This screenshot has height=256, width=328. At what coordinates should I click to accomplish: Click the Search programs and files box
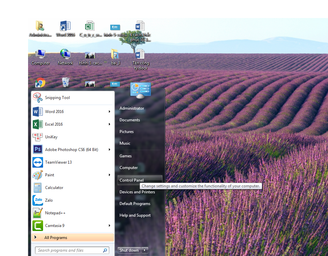point(72,250)
